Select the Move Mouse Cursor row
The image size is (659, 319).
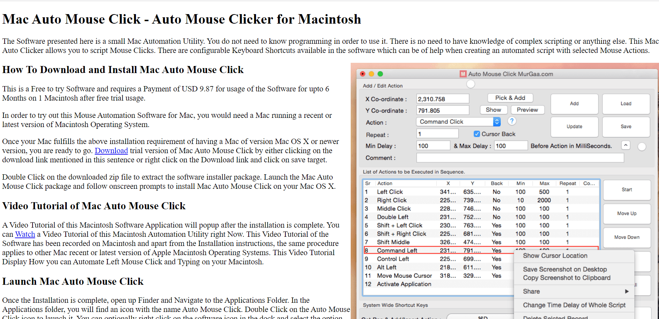[x=439, y=276]
